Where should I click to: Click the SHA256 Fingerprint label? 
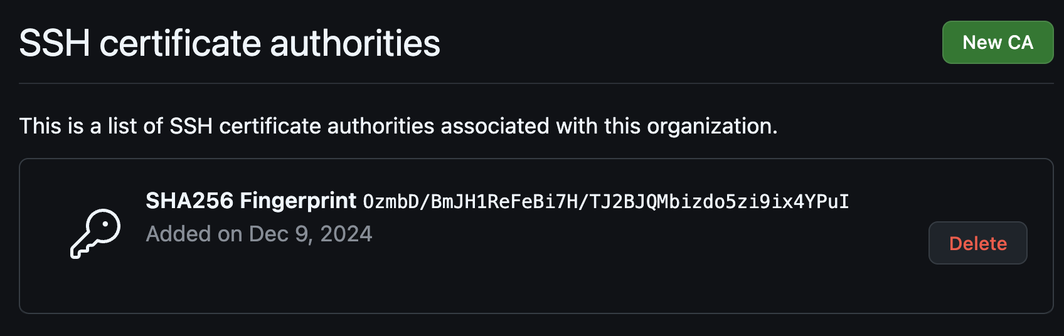[251, 201]
